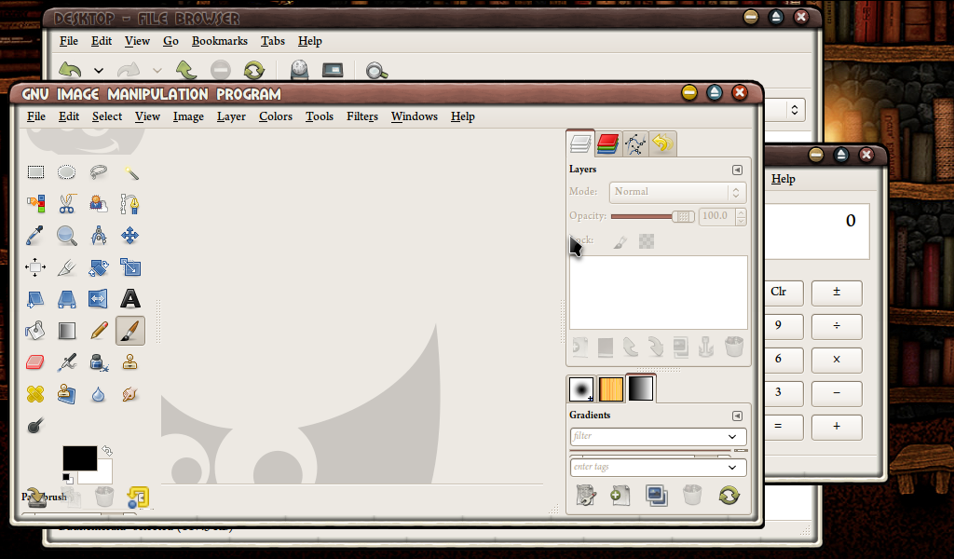The width and height of the screenshot is (954, 559).
Task: Switch to the Channels tab
Action: coord(607,144)
